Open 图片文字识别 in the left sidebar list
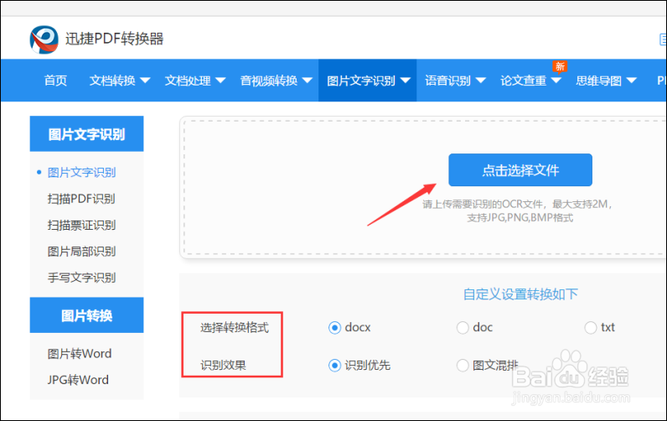 [81, 173]
